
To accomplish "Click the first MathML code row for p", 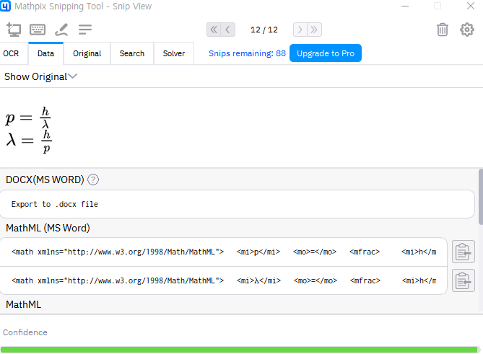I will click(x=224, y=252).
